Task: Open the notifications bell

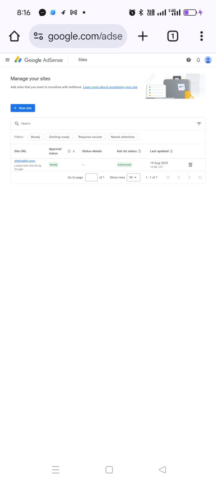Action: pos(198,60)
